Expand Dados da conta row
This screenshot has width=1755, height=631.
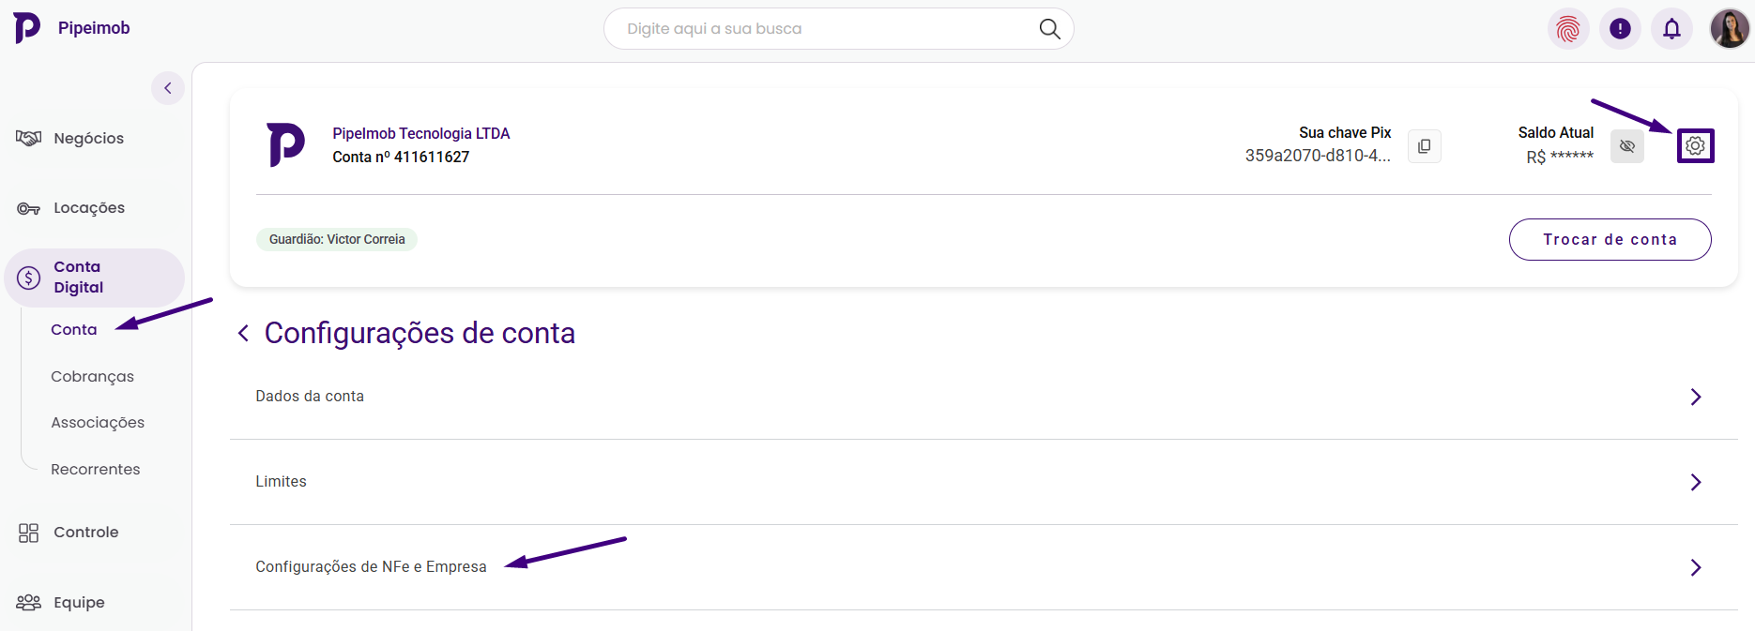pyautogui.click(x=1695, y=397)
